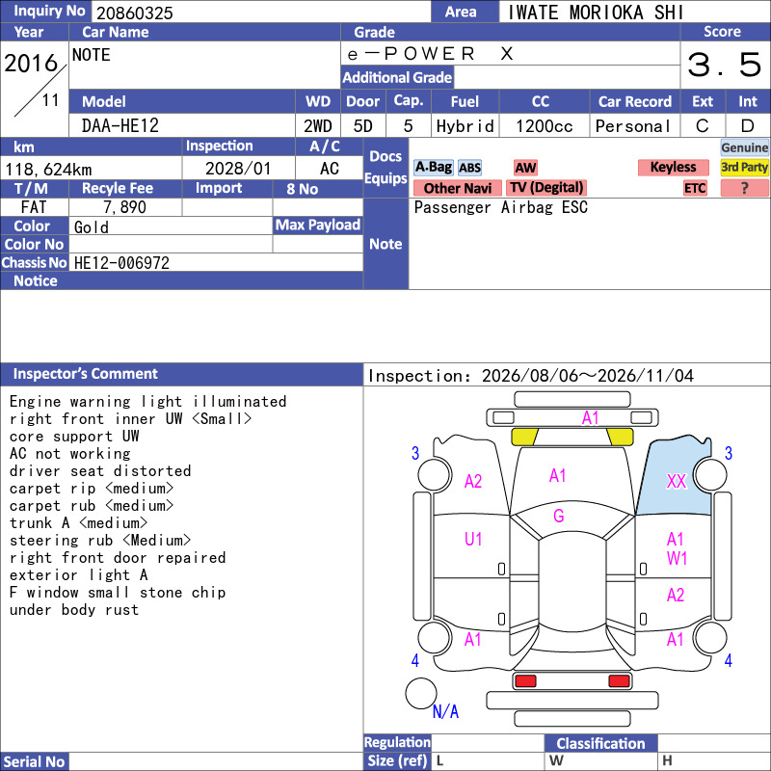Click the U1 mark on left door
771x771 pixels.
(x=473, y=540)
